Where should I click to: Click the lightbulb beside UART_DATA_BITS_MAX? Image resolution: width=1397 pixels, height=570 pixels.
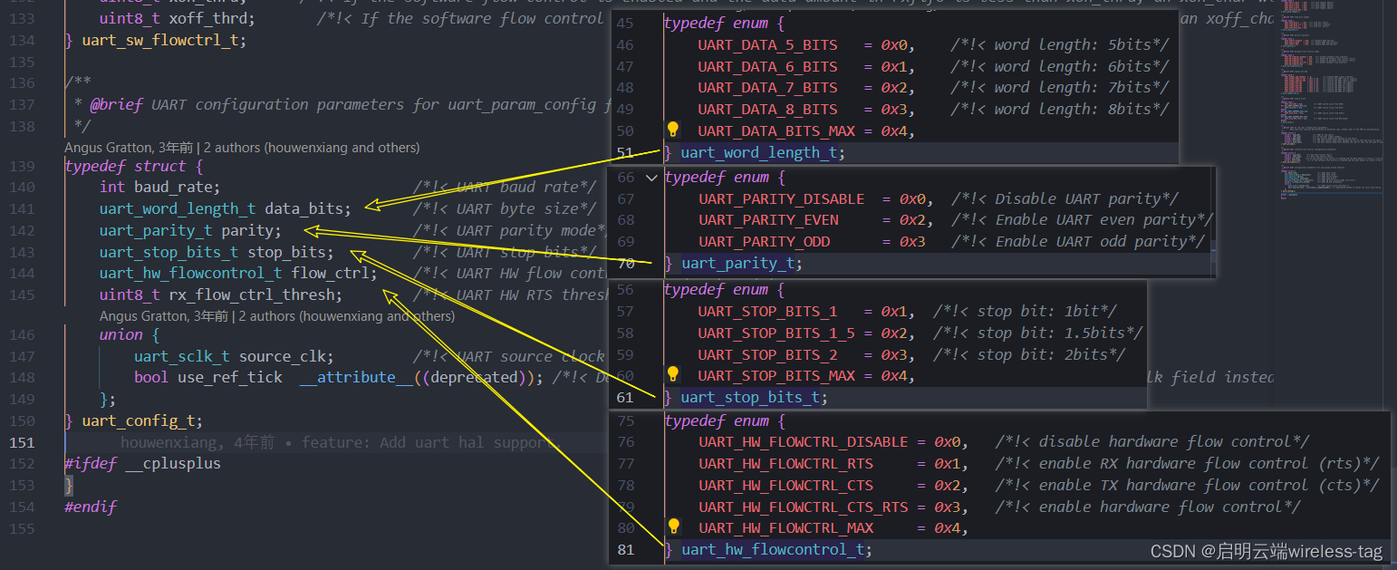[x=672, y=130]
